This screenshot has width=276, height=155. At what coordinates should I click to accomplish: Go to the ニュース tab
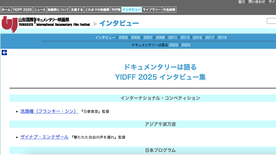pyautogui.click(x=40, y=10)
